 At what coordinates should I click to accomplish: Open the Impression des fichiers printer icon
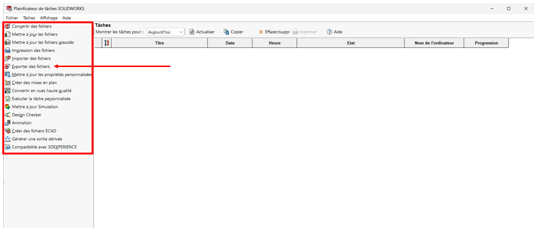click(x=7, y=50)
